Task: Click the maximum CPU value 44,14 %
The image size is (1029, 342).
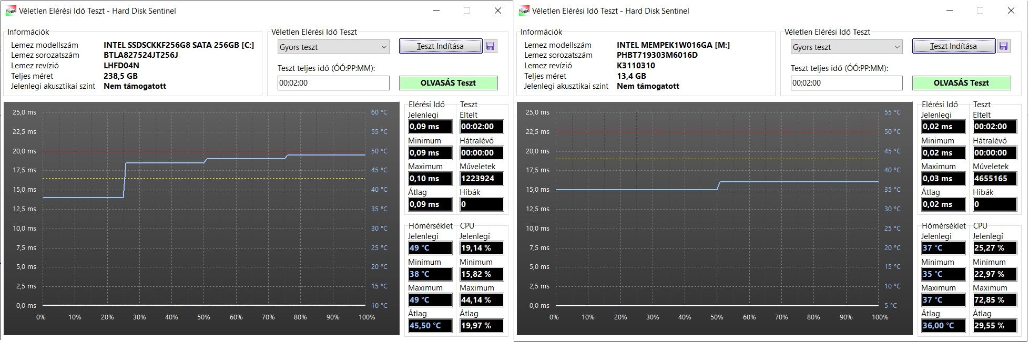Action: coord(482,300)
